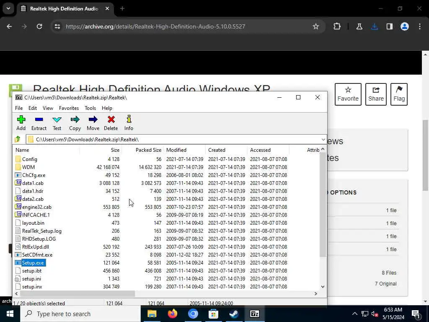
Task: Go back in browser history
Action: tap(9, 26)
